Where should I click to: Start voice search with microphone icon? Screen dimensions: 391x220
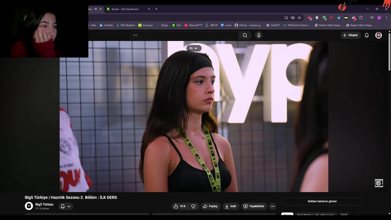pyautogui.click(x=259, y=35)
